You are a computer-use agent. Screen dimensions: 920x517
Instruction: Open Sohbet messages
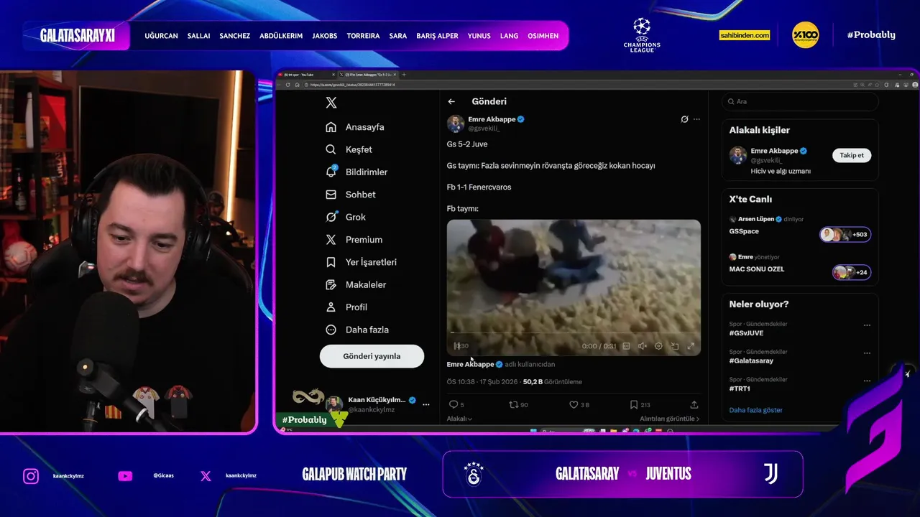[351, 195]
